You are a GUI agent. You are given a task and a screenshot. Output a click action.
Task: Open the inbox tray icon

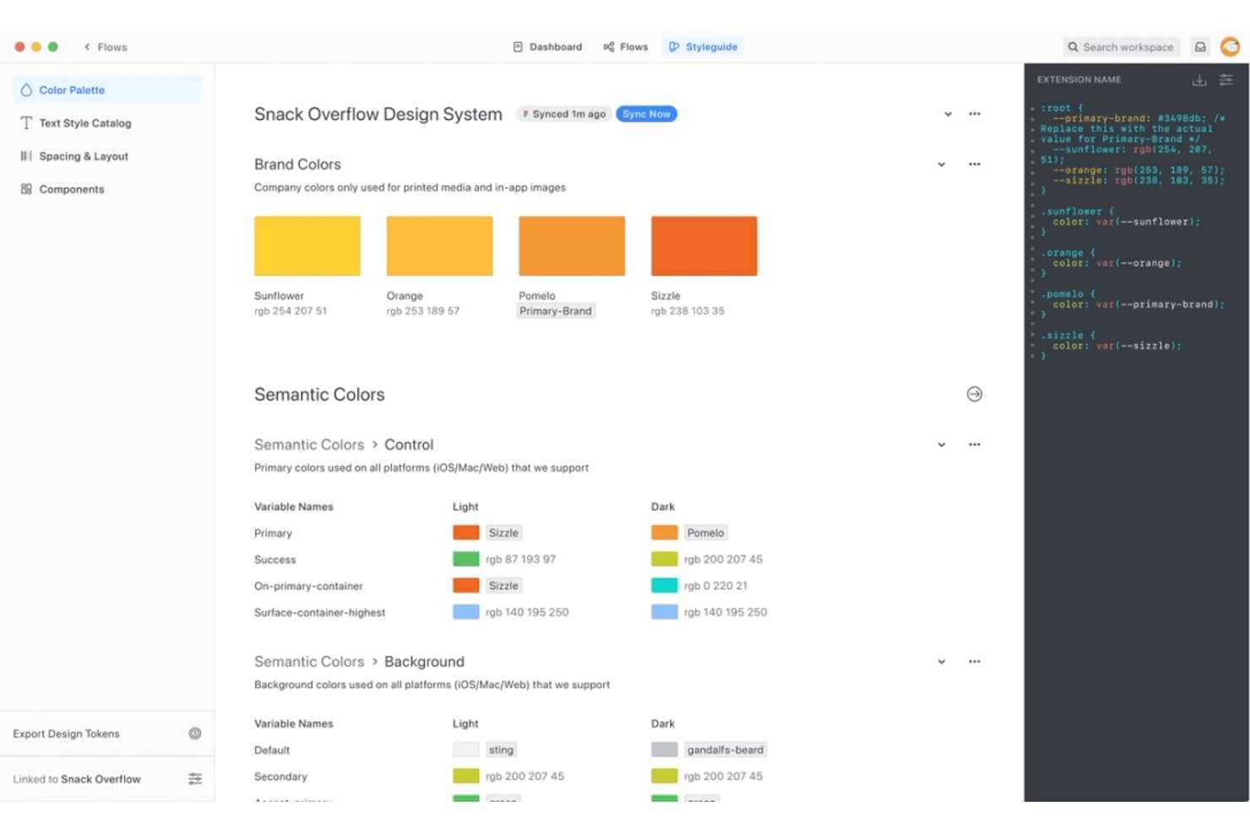1199,47
